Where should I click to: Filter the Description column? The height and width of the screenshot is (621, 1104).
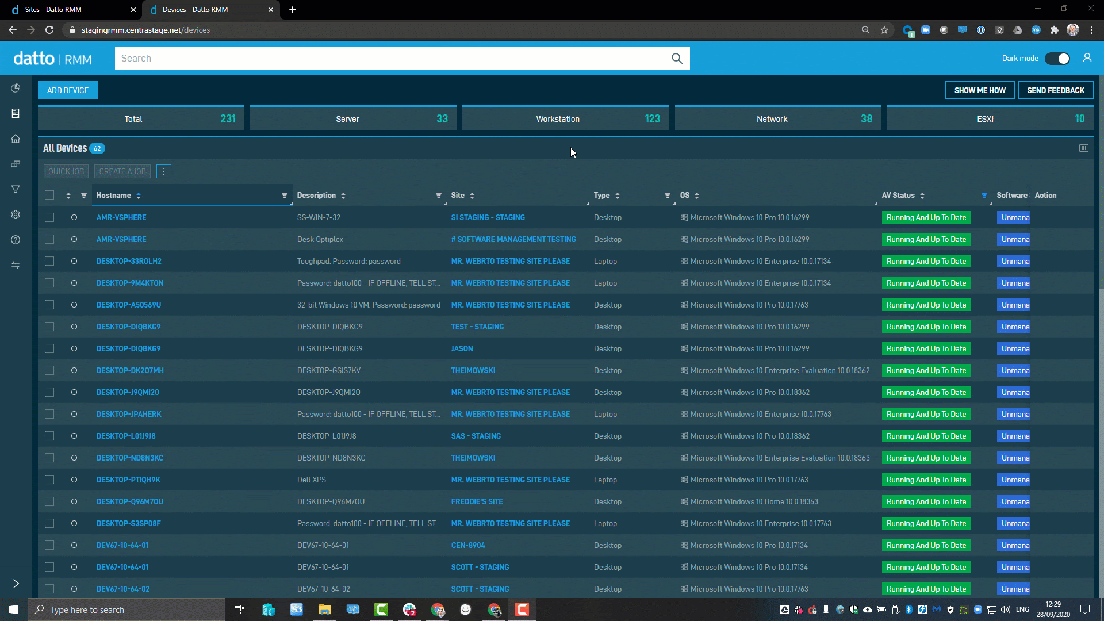(x=439, y=195)
